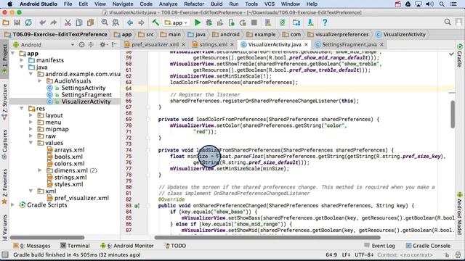Click the AVD Manager icon

pyautogui.click(x=268, y=22)
